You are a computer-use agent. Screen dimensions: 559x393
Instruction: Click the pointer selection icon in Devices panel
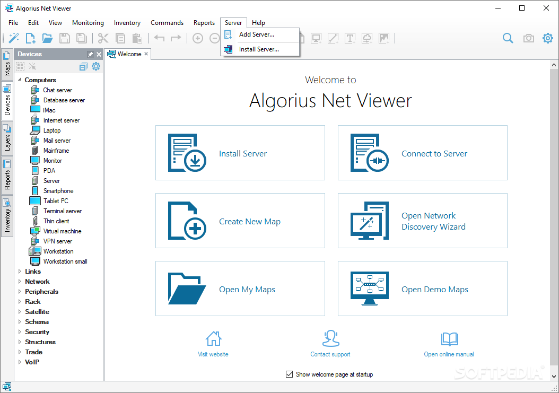coord(32,66)
